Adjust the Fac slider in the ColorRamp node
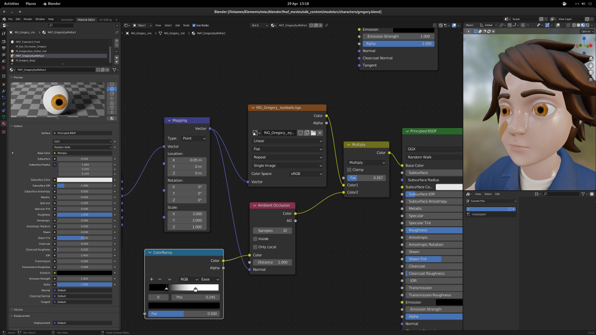Image resolution: width=596 pixels, height=335 pixels. click(x=184, y=314)
